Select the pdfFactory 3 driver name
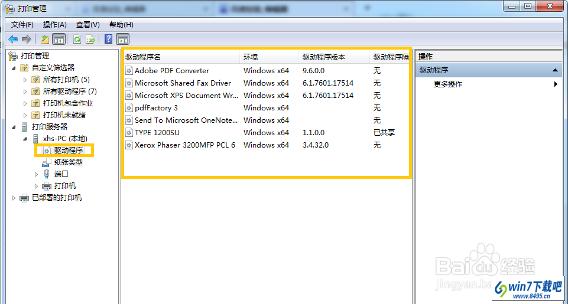The height and width of the screenshot is (304, 568). pyautogui.click(x=156, y=108)
